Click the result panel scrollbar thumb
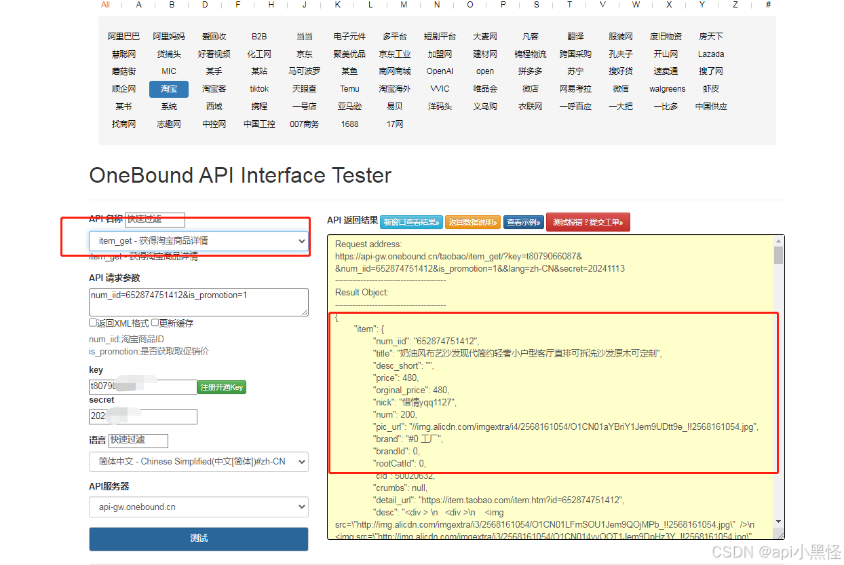 coord(778,255)
